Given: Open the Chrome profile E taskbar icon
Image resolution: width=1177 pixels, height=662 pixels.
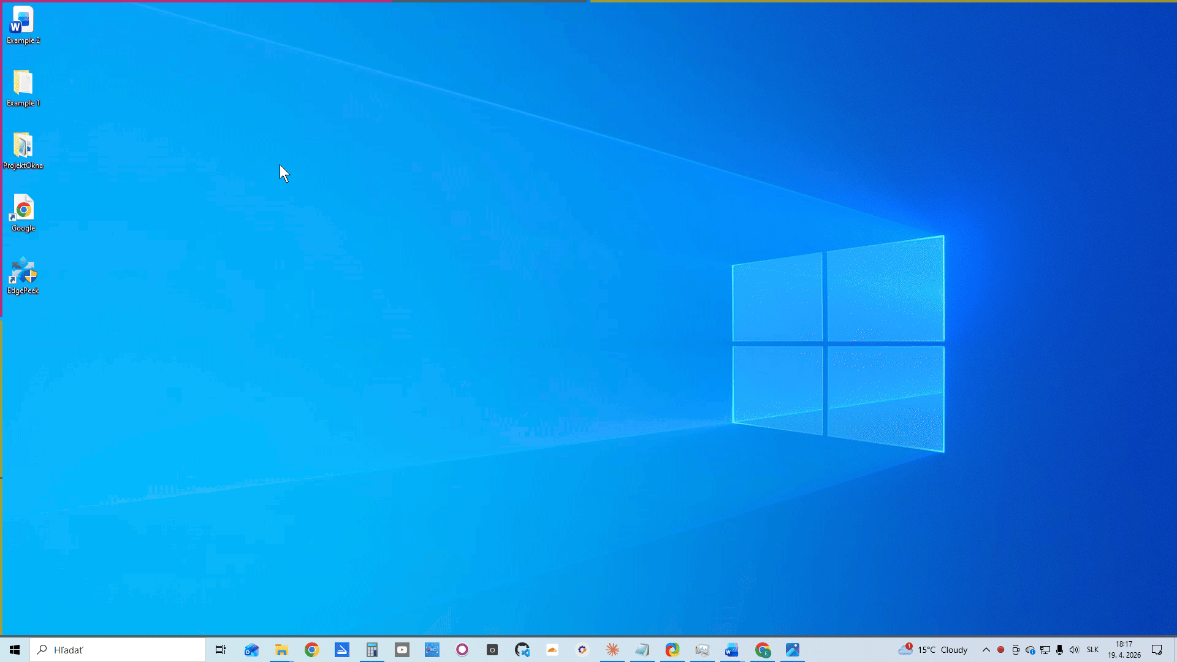Looking at the screenshot, I should (x=762, y=650).
